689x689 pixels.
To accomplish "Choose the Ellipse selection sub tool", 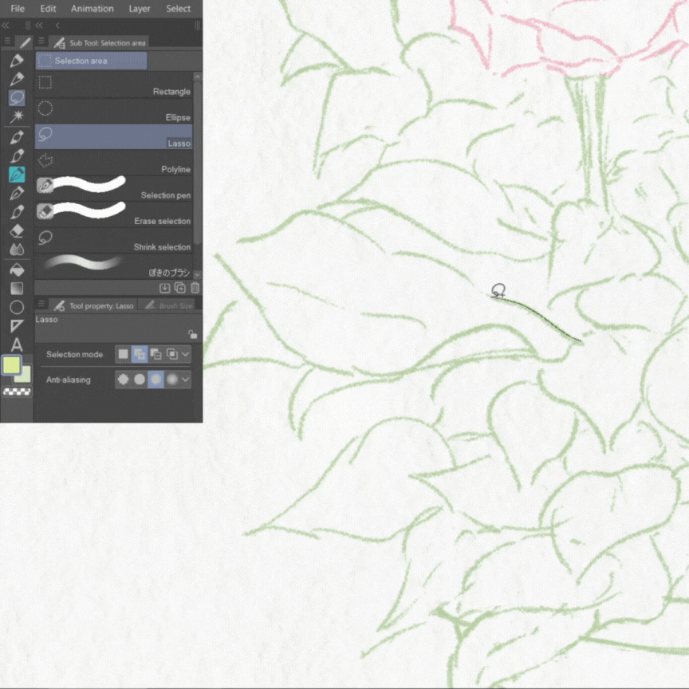I will (x=113, y=111).
